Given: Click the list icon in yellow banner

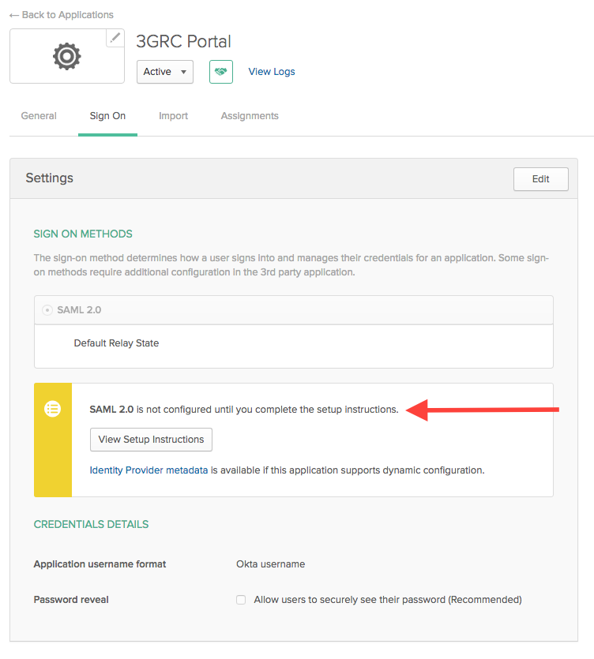Looking at the screenshot, I should pyautogui.click(x=53, y=409).
